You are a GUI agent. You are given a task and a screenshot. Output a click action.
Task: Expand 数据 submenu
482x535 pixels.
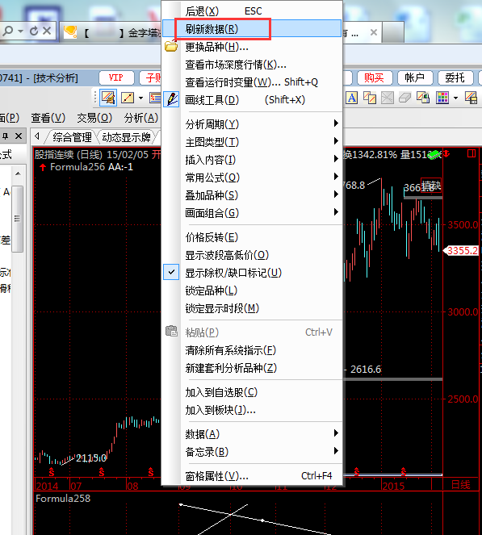pos(252,433)
